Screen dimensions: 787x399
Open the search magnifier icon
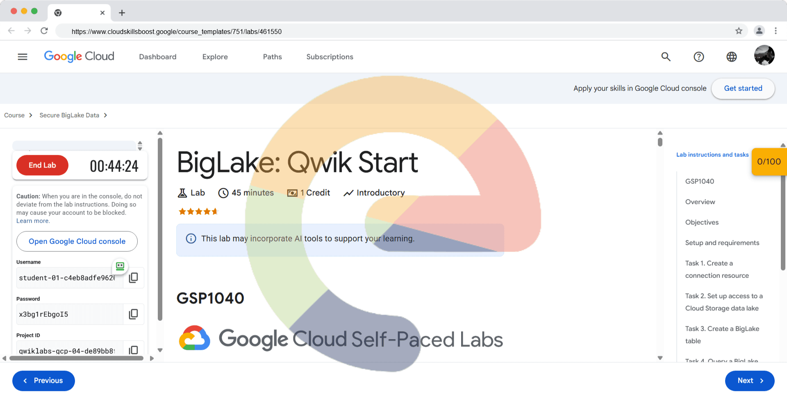pyautogui.click(x=666, y=57)
